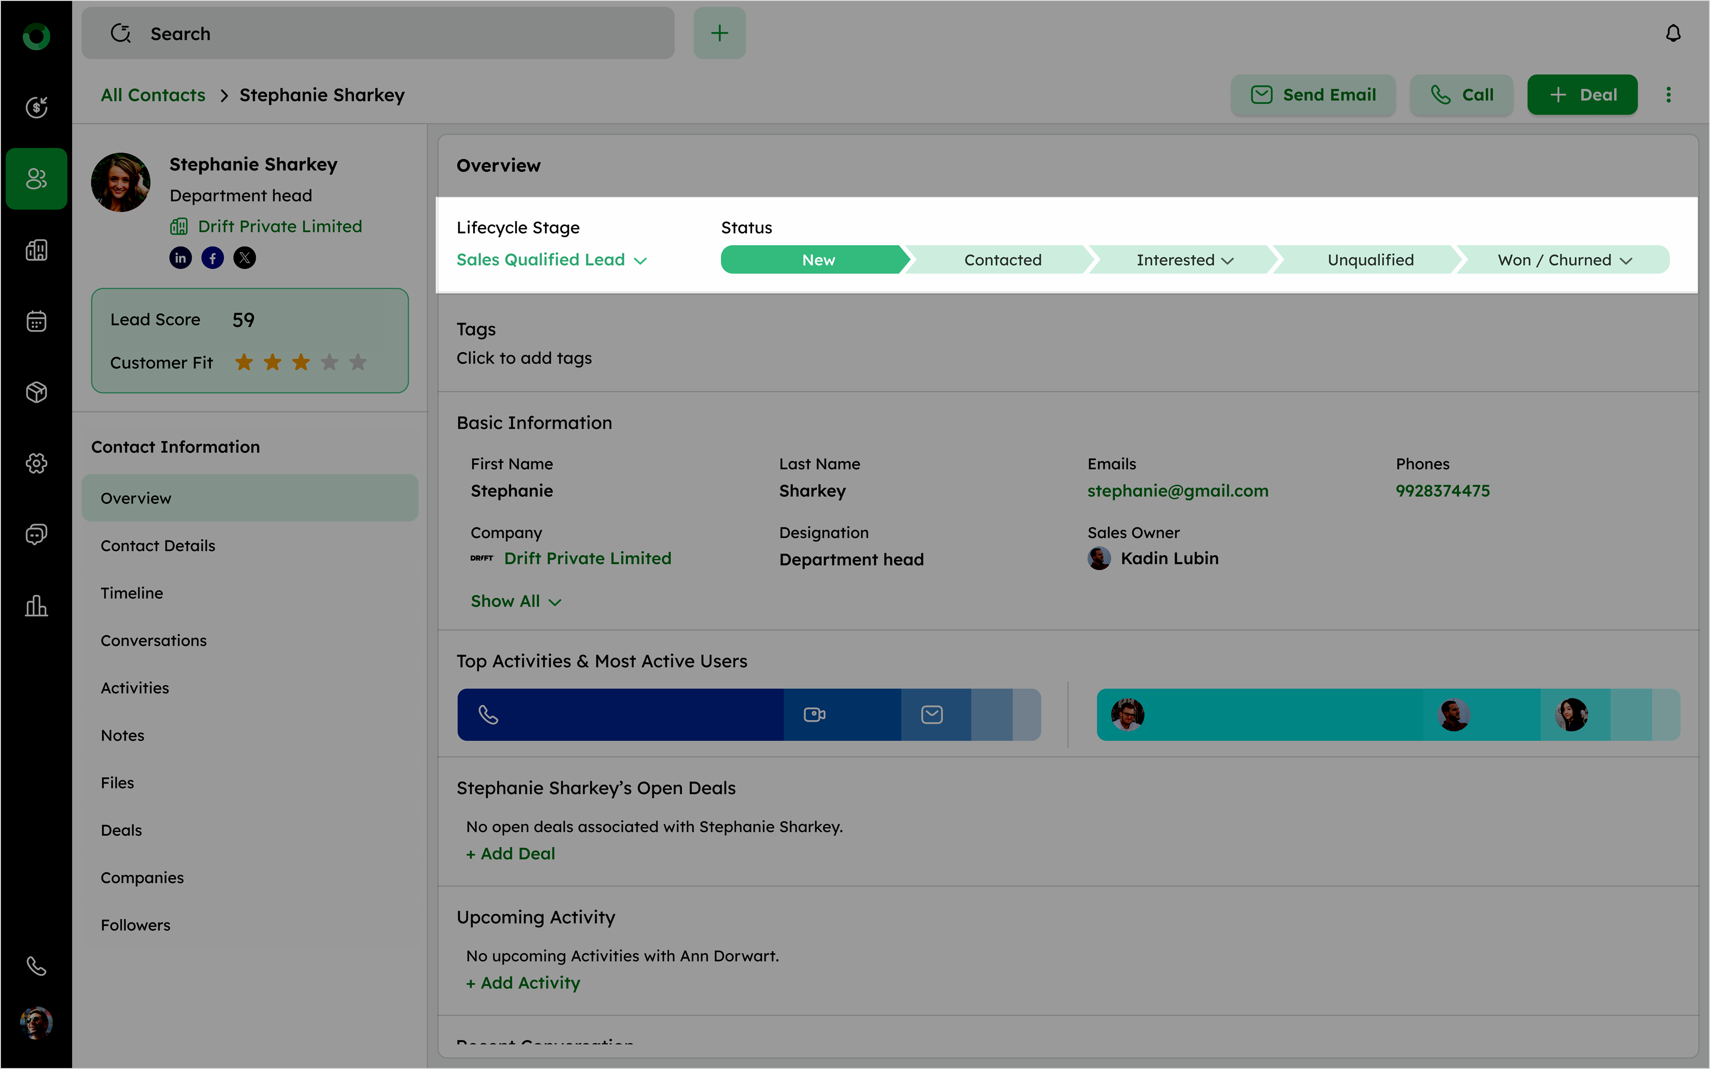Open the stephanie@gmail.com email link

[1178, 491]
